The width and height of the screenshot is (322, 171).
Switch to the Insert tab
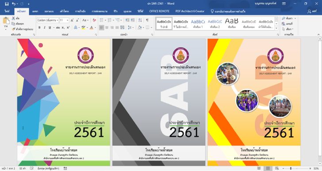coord(35,11)
